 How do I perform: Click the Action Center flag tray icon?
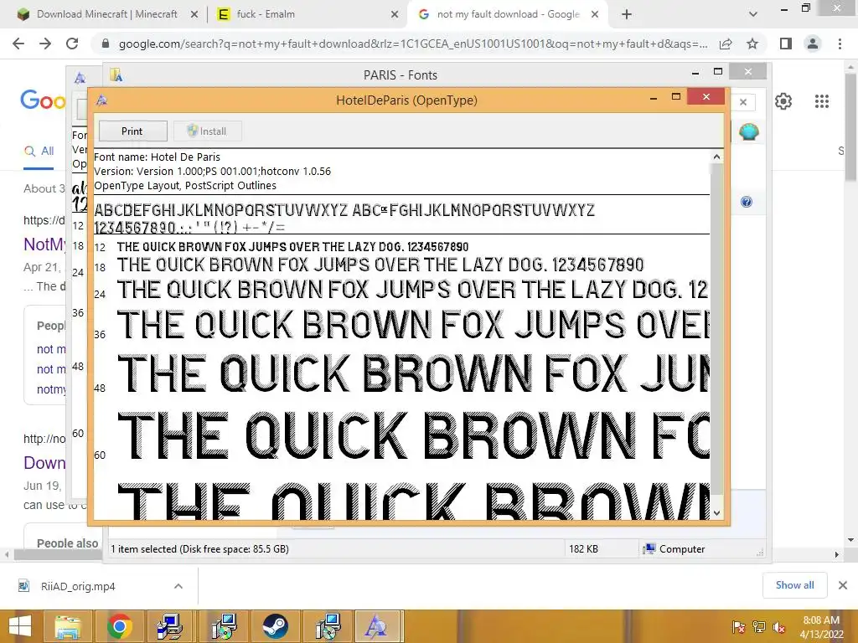point(739,627)
